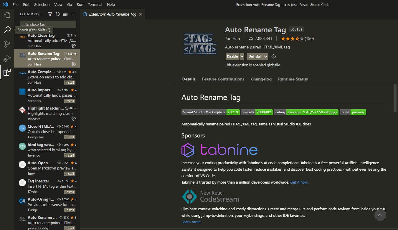398x230 pixels.
Task: Click the New Relic CodeStream logo
Action: pos(210,197)
